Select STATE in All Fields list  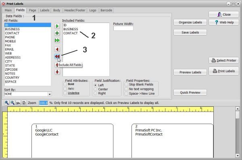coord(27,65)
